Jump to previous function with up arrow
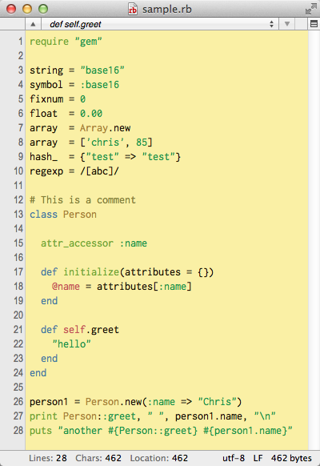The height and width of the screenshot is (466, 320). [33, 24]
